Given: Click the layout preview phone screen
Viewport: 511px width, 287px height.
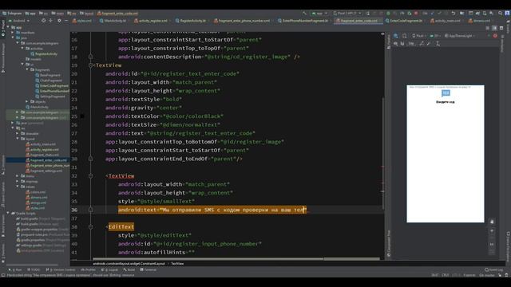Looking at the screenshot, I should point(446,154).
